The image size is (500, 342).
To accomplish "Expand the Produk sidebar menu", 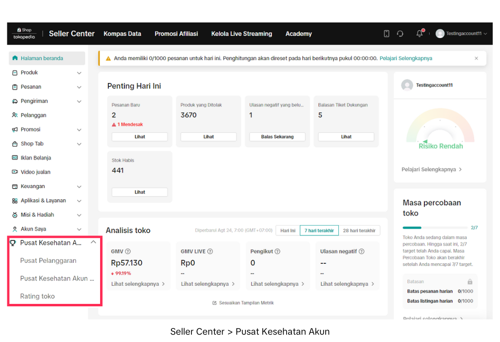I will click(x=79, y=73).
